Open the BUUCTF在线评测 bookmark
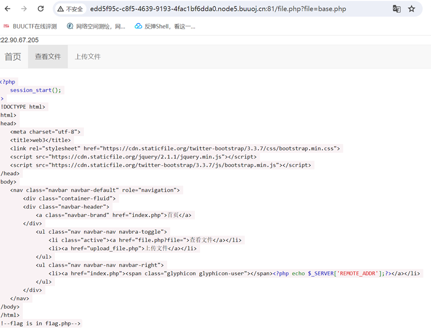 (x=30, y=26)
